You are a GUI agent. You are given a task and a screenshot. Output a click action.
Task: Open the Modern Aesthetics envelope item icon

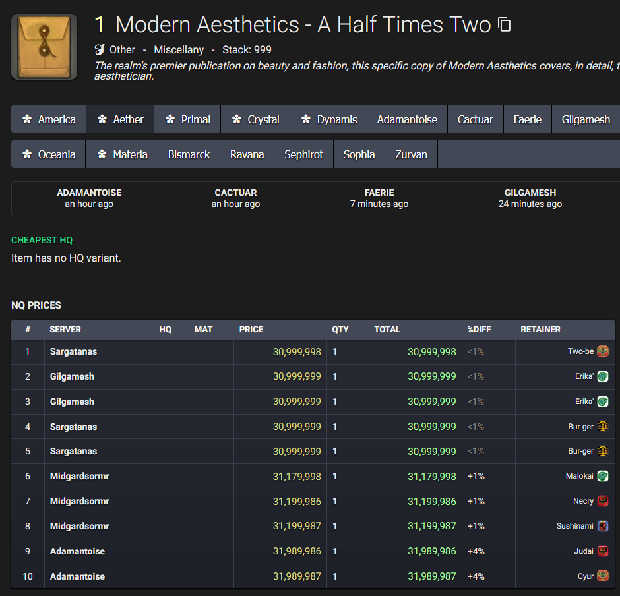[x=44, y=47]
